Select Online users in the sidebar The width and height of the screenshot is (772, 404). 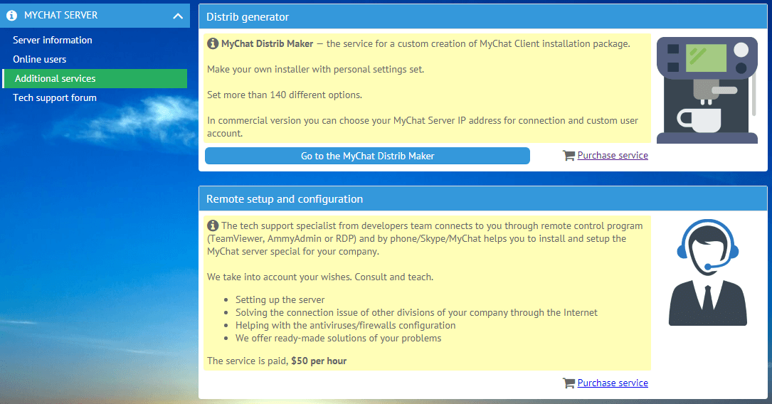click(40, 60)
